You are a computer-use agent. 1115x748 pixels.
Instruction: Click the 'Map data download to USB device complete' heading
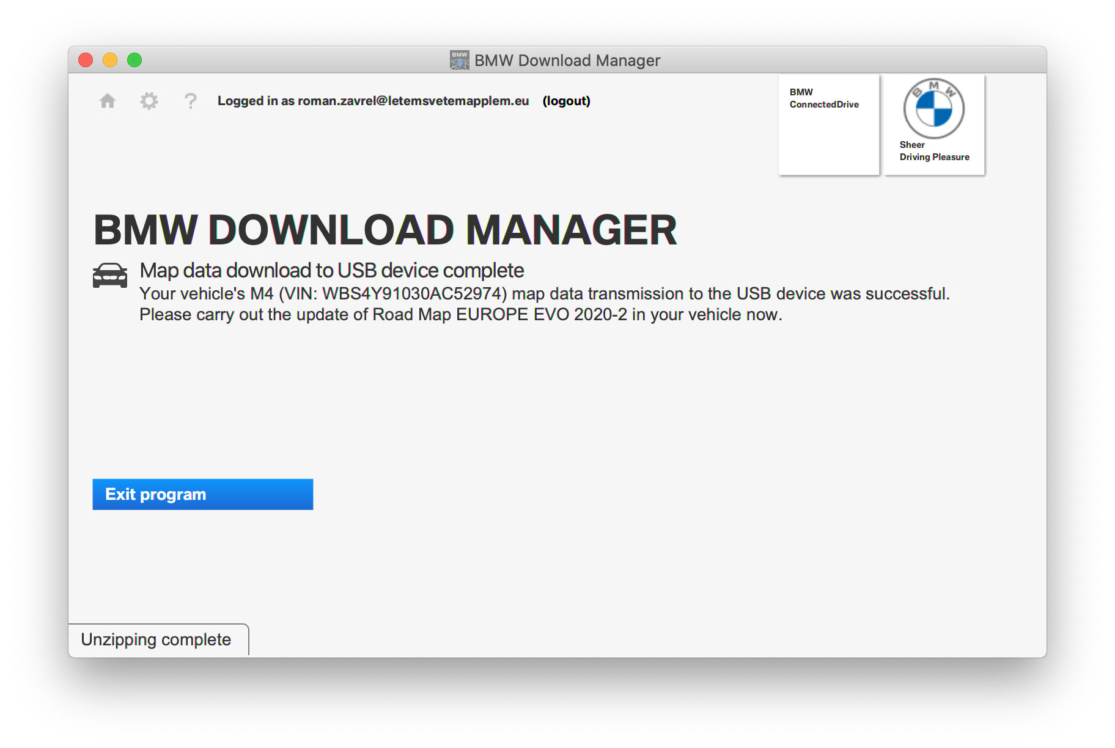coord(332,270)
